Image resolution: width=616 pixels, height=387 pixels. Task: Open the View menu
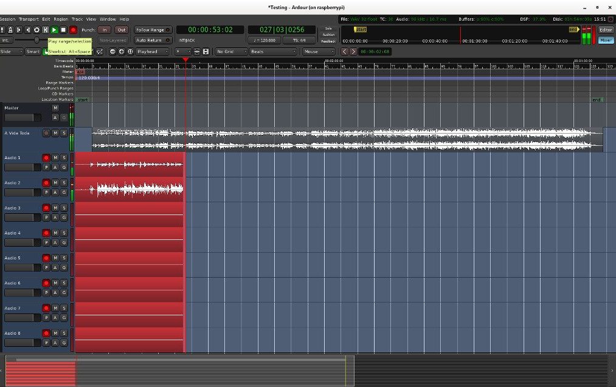tap(91, 19)
